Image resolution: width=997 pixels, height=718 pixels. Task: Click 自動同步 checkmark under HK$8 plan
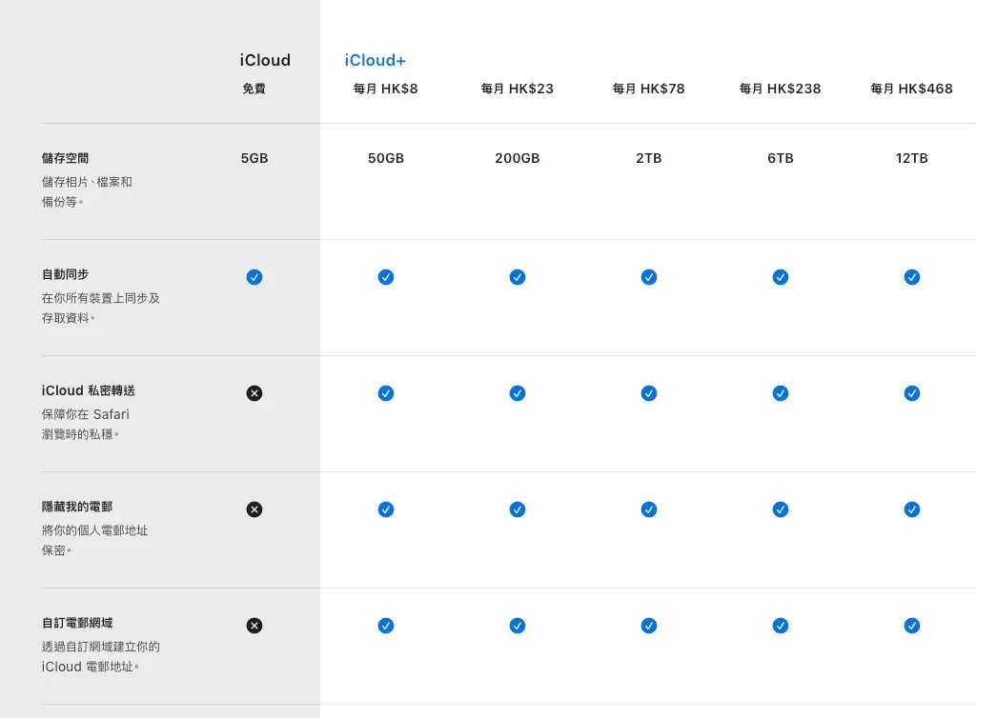point(386,277)
